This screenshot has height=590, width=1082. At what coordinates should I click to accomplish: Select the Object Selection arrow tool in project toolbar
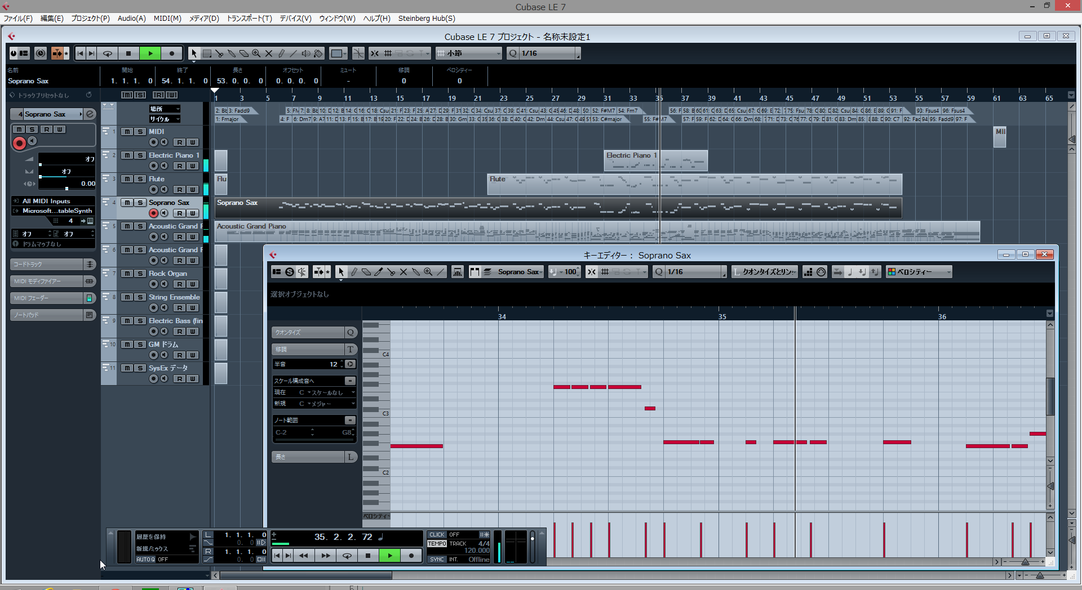click(x=194, y=53)
